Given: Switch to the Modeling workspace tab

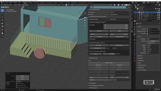Looking at the screenshot, I should (30, 3).
